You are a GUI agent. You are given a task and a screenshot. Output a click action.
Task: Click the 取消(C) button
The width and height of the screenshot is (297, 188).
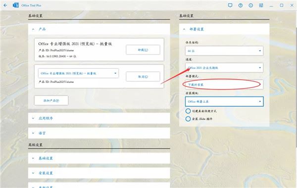click(x=143, y=77)
